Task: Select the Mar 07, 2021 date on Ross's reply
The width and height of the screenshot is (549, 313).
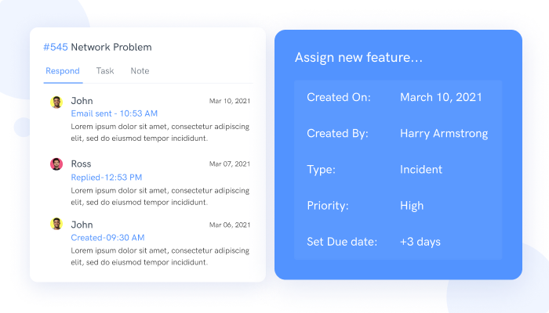Action: [230, 164]
